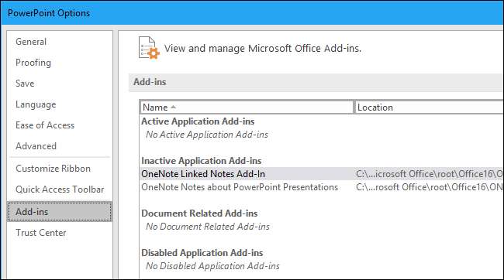This screenshot has height=280, width=504.
Task: Click the add-ins gear document icon
Action: (149, 48)
